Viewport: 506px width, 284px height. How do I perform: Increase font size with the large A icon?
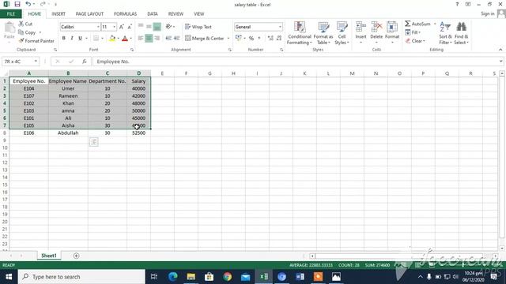tap(122, 27)
